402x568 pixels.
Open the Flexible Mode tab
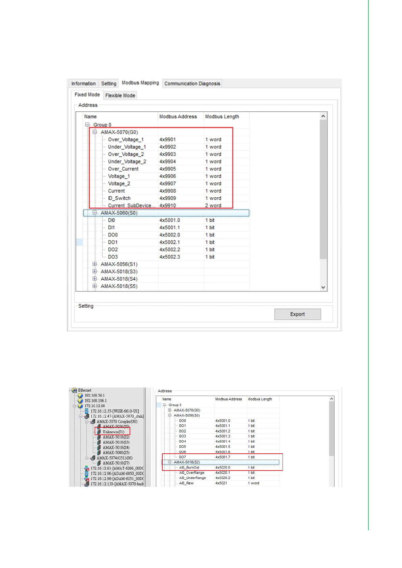pos(120,95)
